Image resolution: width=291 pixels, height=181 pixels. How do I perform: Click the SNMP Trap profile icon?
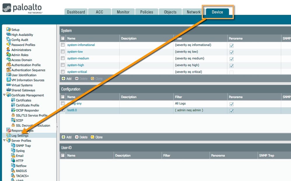[x=13, y=146]
